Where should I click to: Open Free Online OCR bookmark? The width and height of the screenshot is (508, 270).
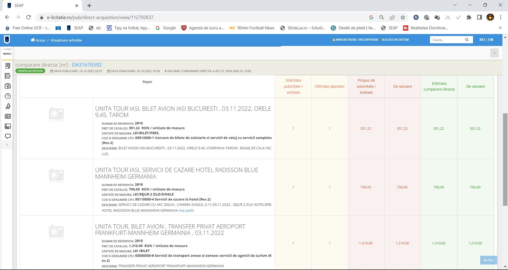point(28,28)
